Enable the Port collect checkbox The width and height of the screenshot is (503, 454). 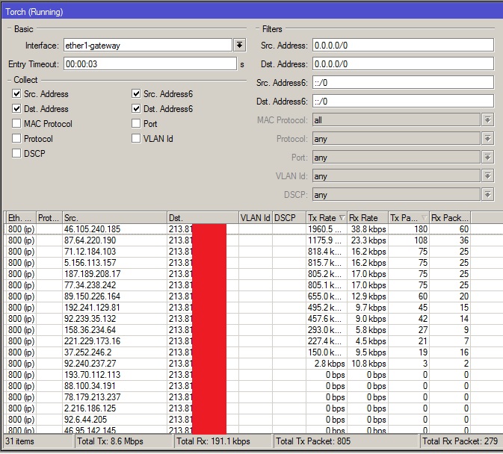pos(136,124)
